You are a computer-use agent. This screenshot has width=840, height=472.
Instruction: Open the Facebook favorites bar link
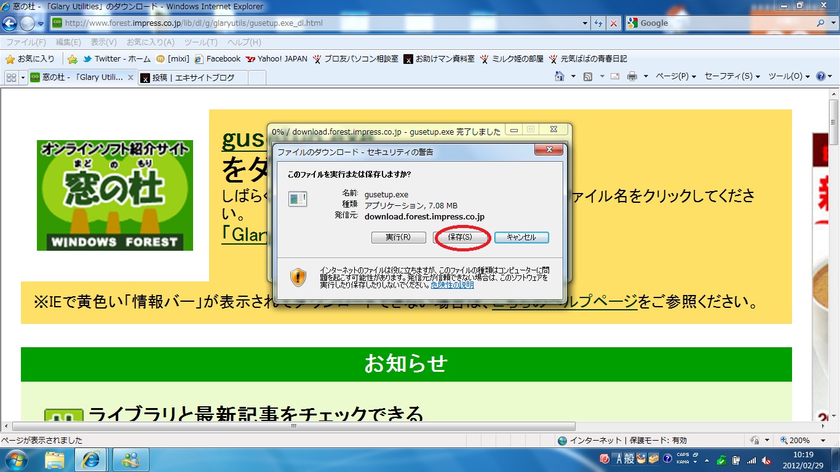coord(218,59)
